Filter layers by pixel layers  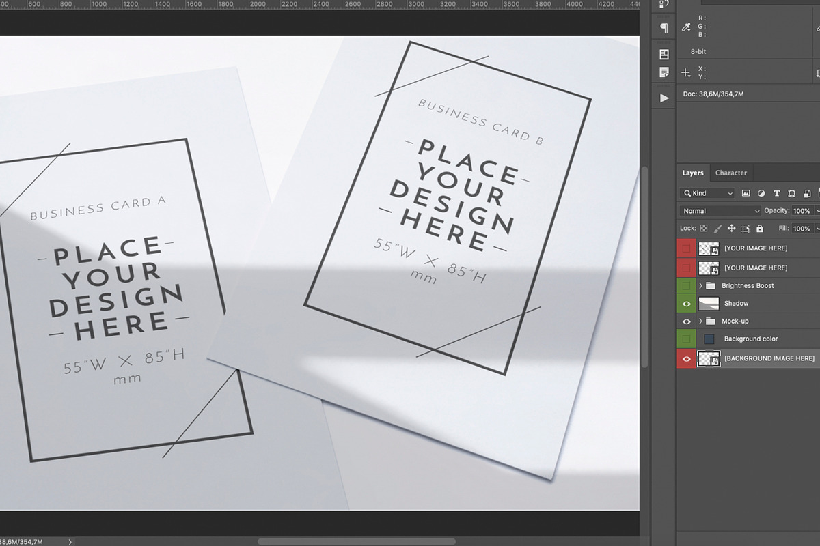coord(746,193)
